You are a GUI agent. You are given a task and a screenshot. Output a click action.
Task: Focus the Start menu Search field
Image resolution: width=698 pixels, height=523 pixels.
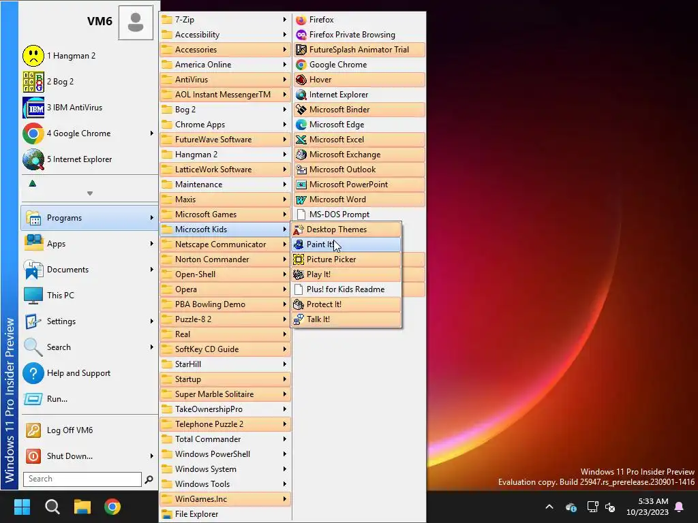tap(82, 479)
